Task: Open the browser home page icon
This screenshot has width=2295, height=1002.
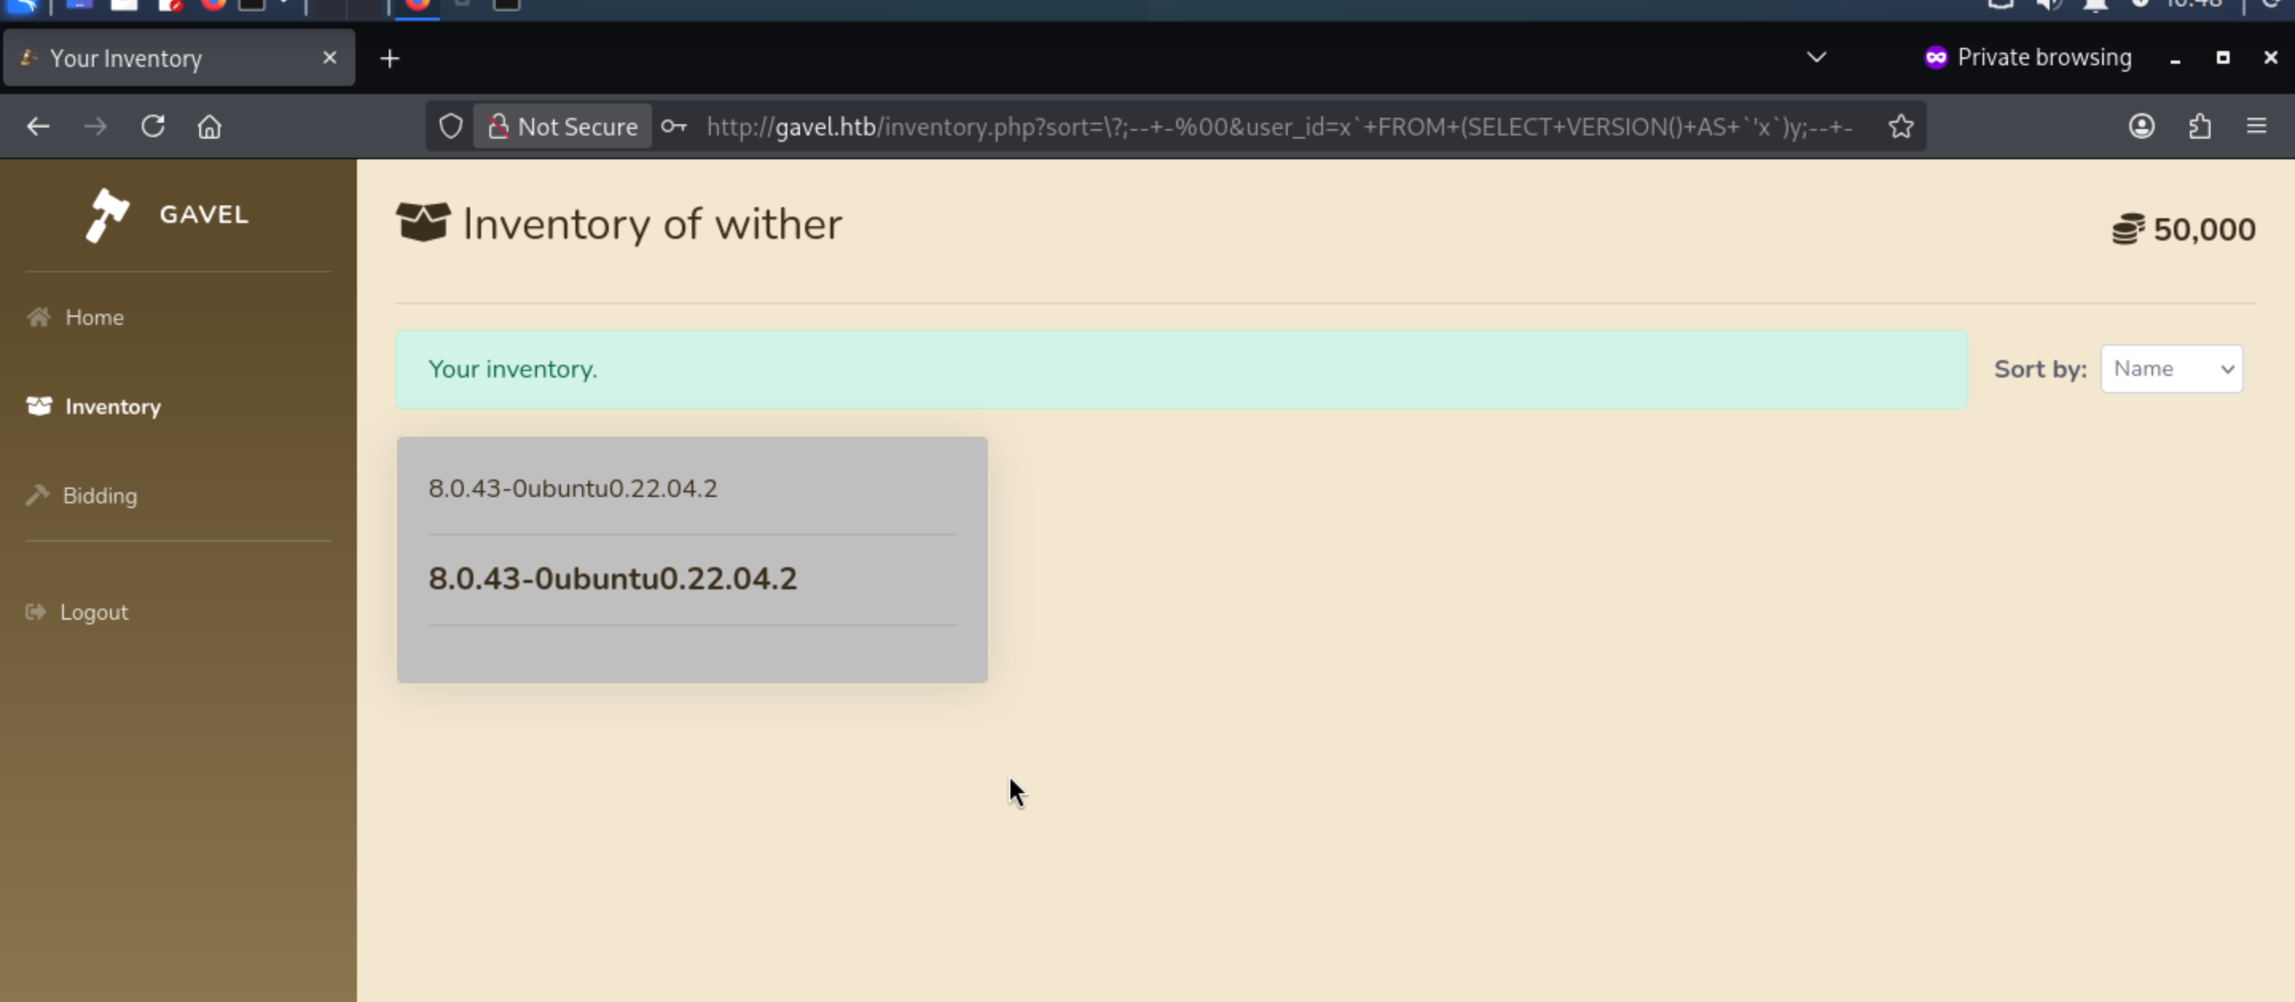Action: (210, 127)
